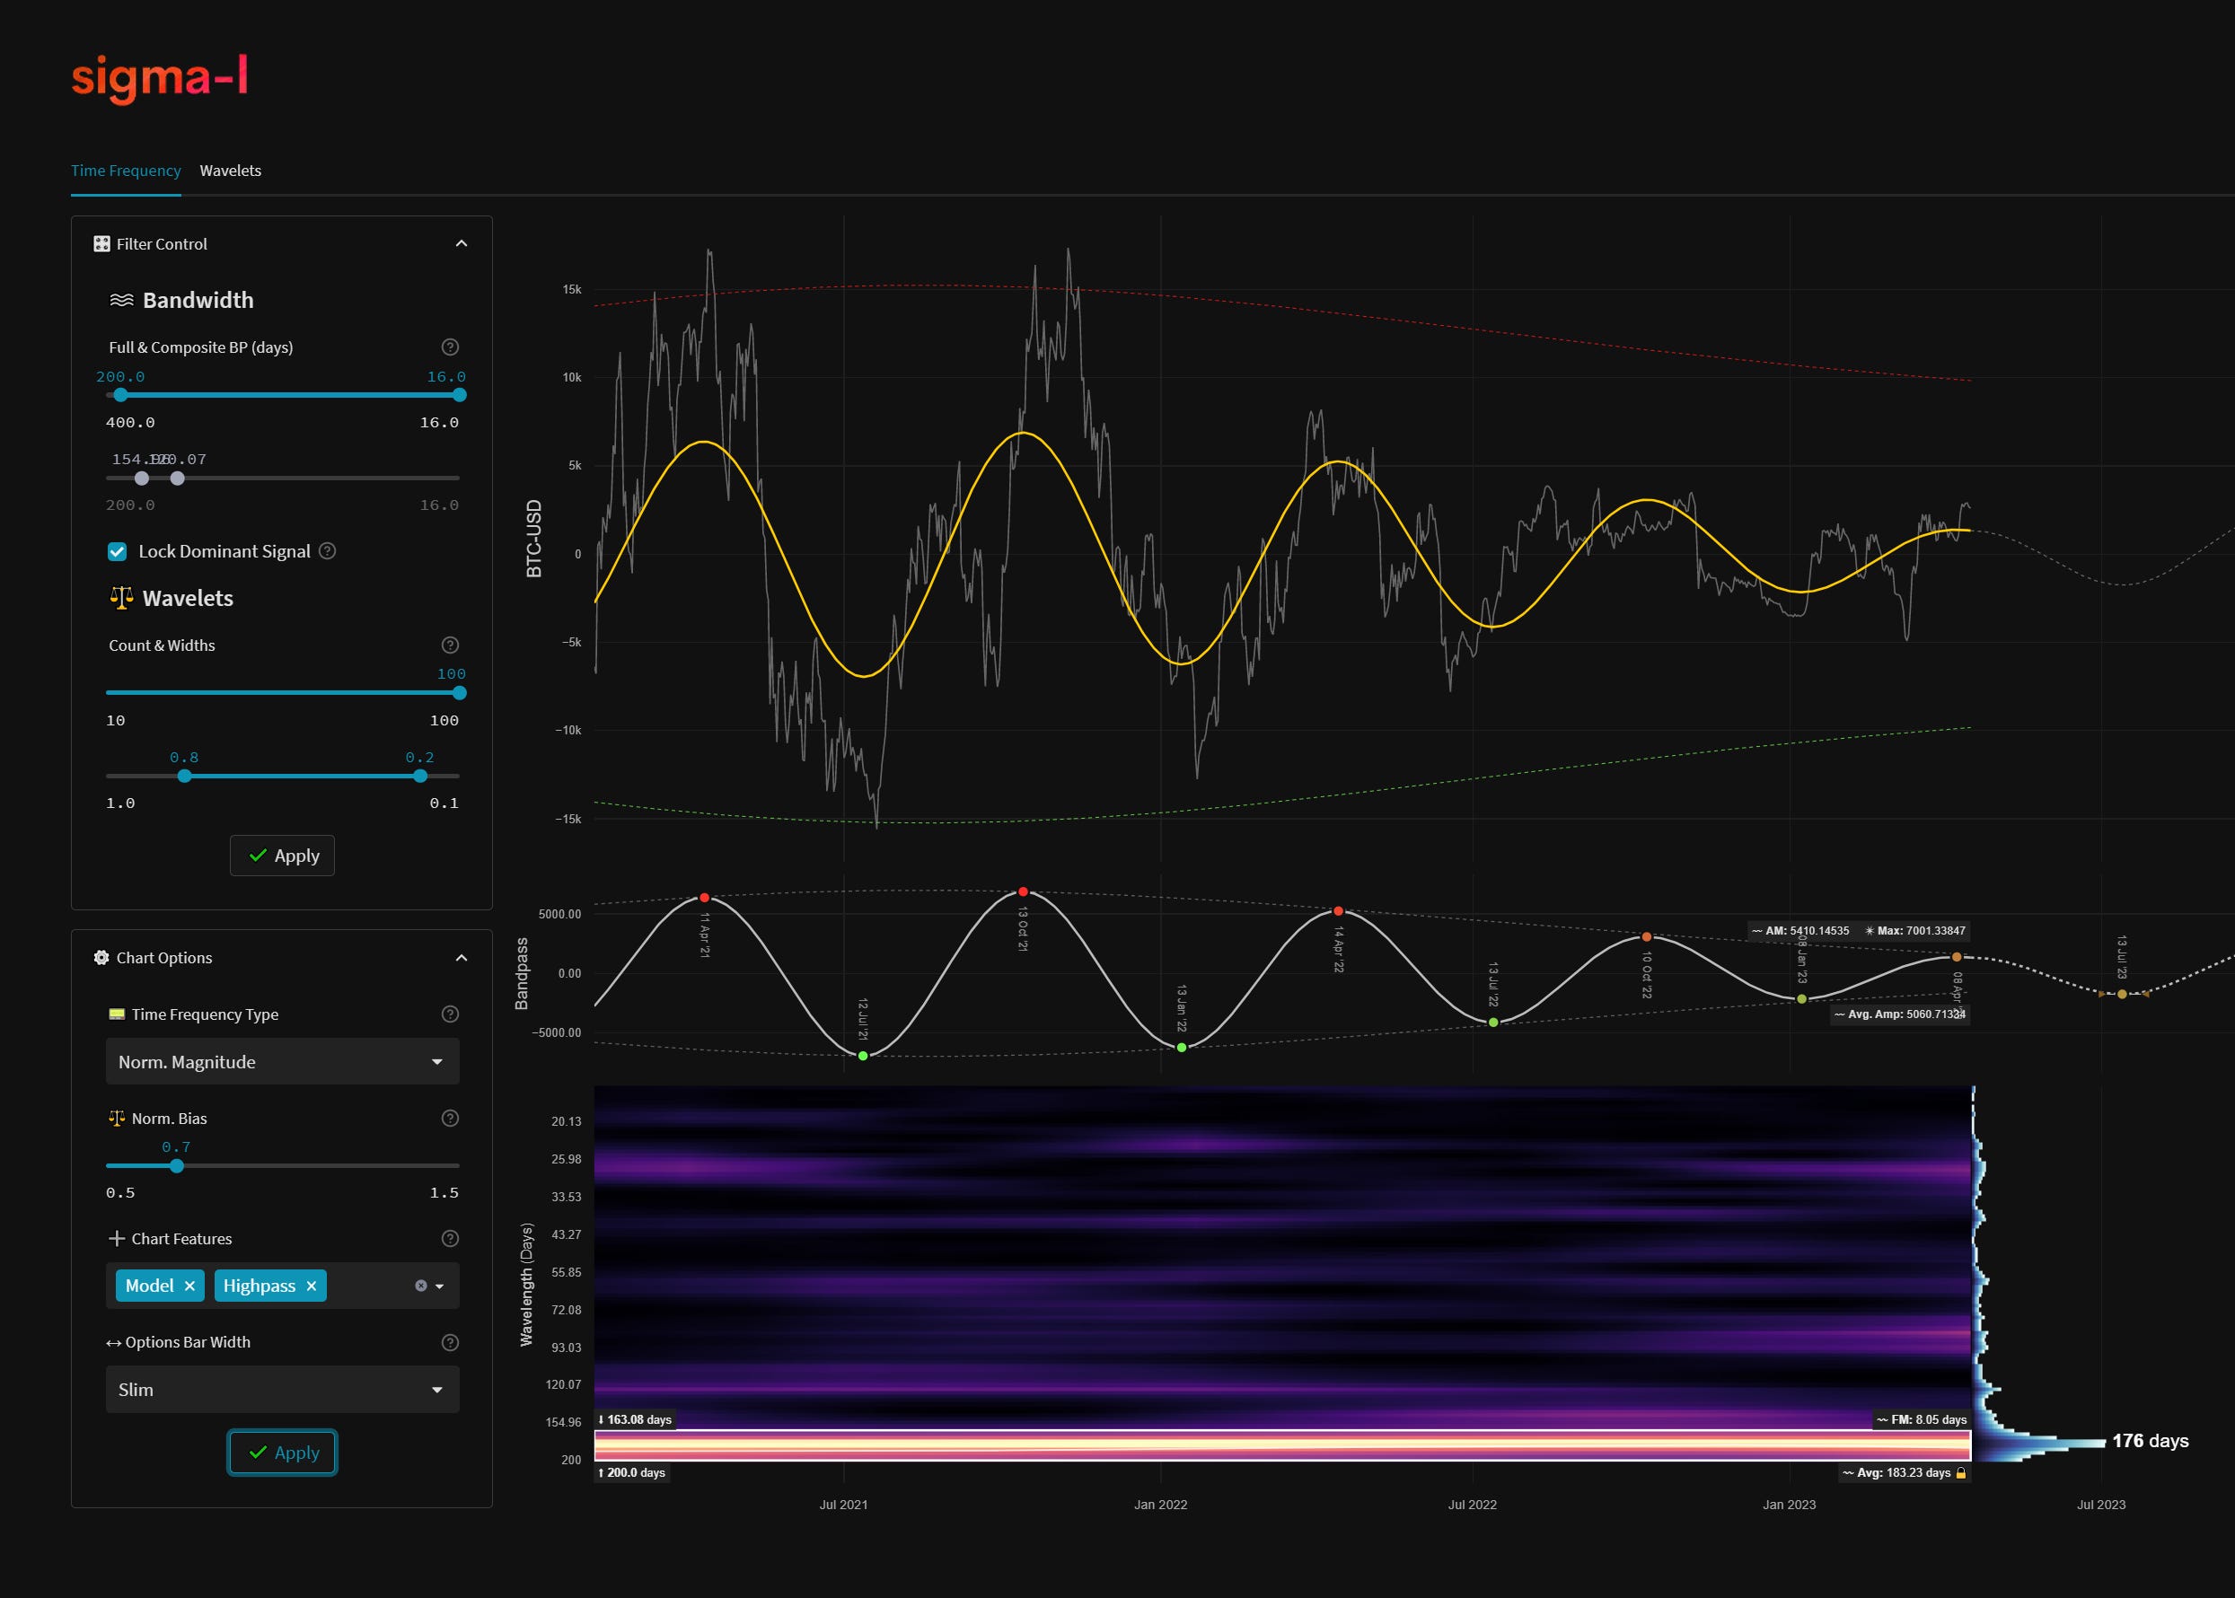Remove the Highpass chart feature tag

(x=311, y=1286)
